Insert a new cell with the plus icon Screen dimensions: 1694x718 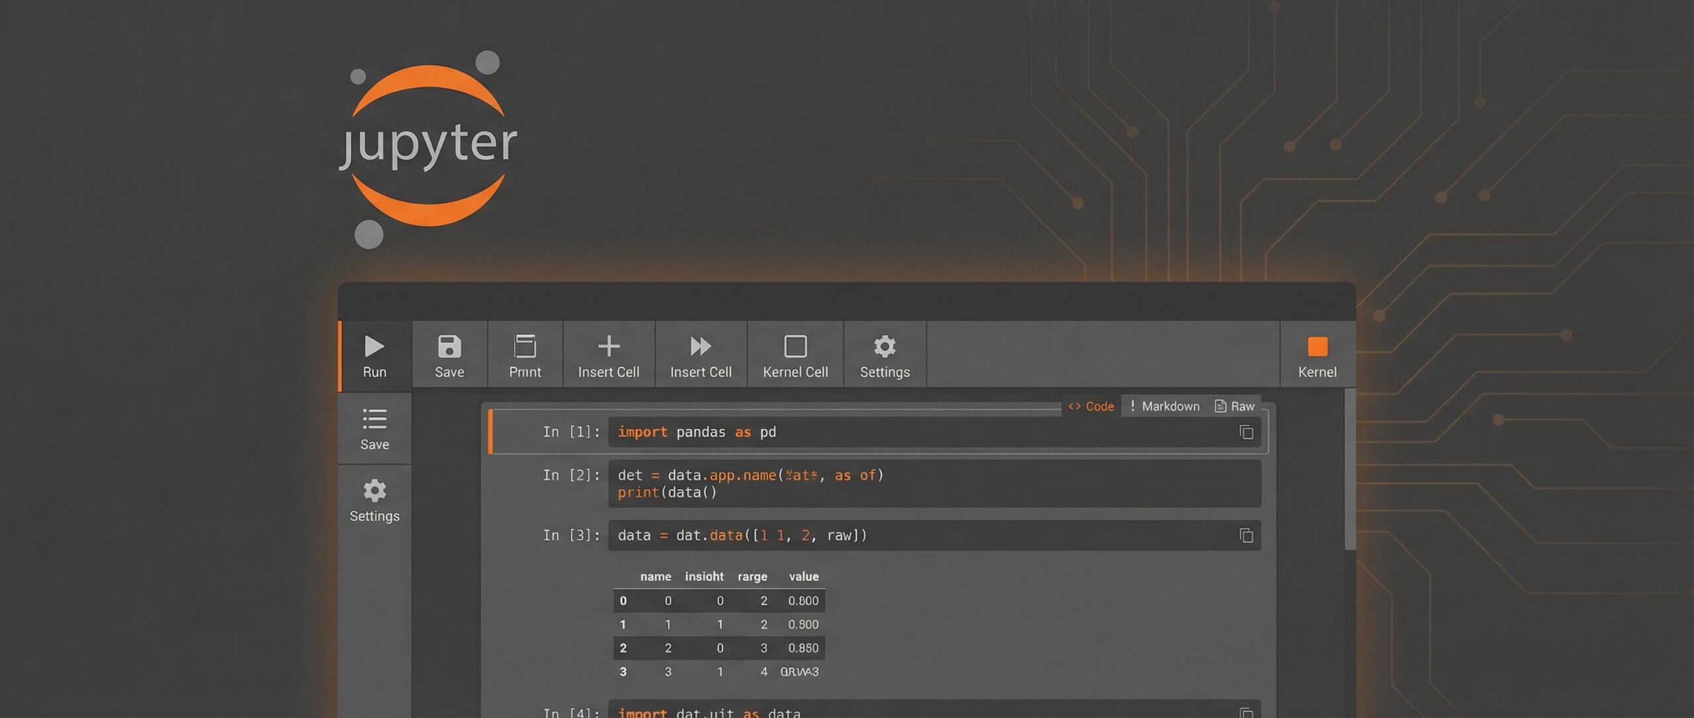(x=608, y=354)
